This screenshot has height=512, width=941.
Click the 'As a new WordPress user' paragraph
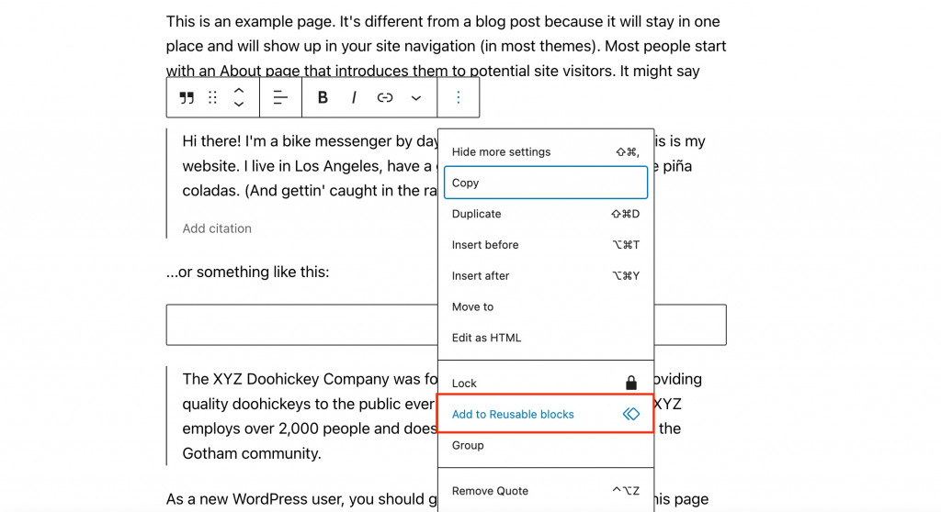pyautogui.click(x=301, y=499)
